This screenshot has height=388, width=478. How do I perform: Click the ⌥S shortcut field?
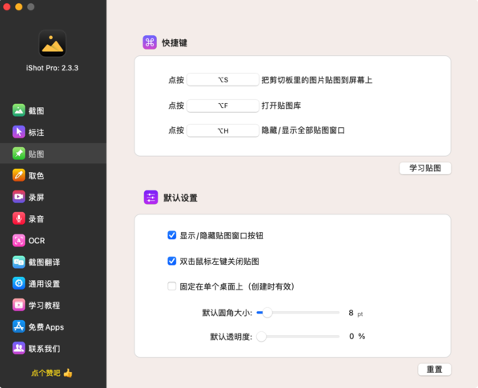[223, 80]
